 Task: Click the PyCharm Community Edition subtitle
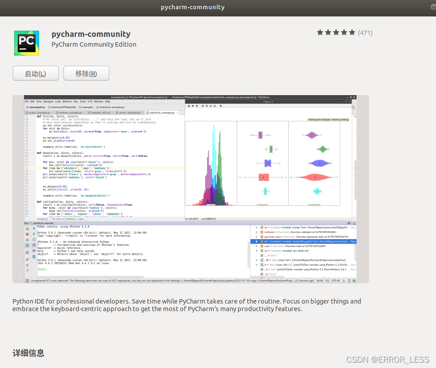[94, 44]
